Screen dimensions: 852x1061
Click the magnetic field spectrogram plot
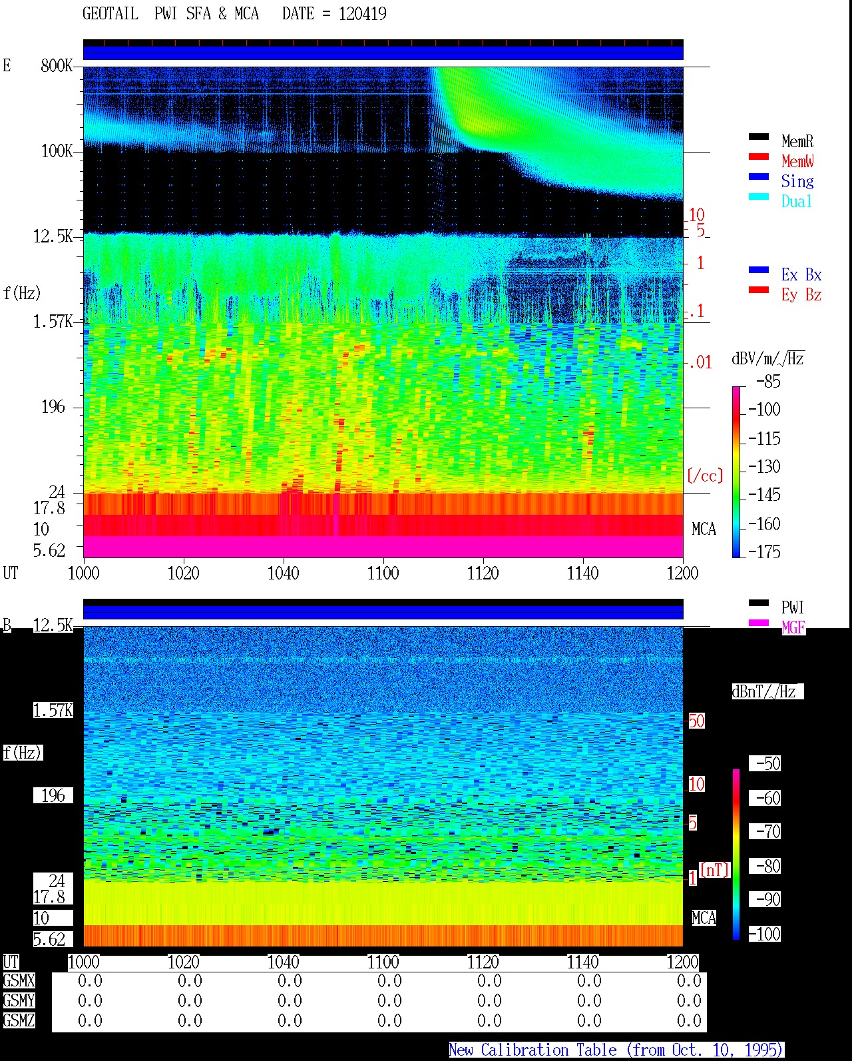pos(383,786)
